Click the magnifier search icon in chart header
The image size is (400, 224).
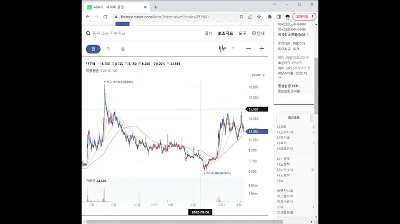pos(88,33)
